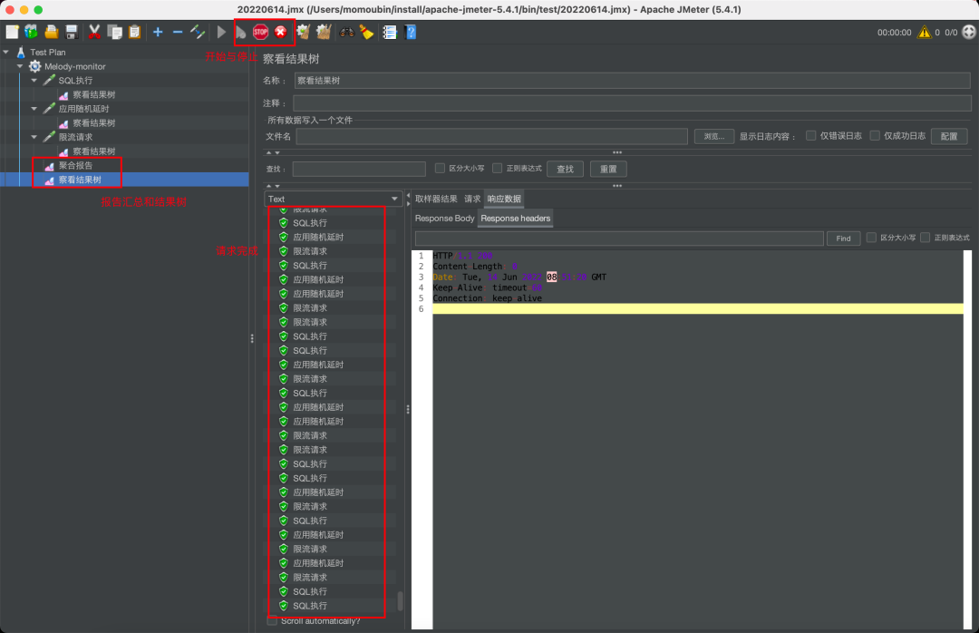Switch to the Response Body tab

coord(444,219)
